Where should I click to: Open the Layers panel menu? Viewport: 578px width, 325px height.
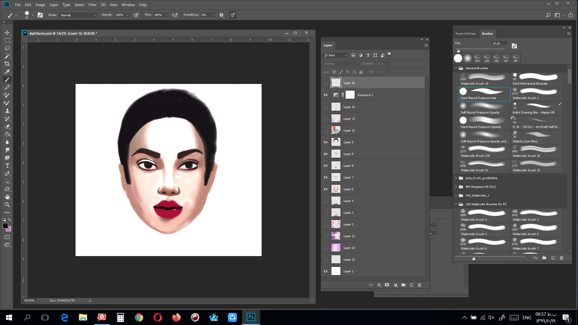(x=426, y=45)
